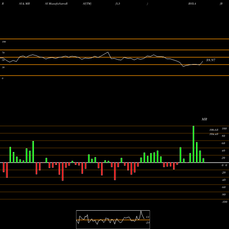Click the MR axis label -40
The height and width of the screenshot is (229, 229).
point(224,180)
